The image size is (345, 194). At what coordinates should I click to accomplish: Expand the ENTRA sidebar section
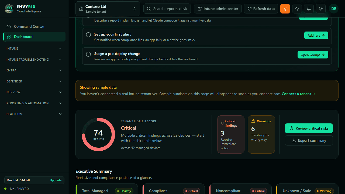click(34, 70)
